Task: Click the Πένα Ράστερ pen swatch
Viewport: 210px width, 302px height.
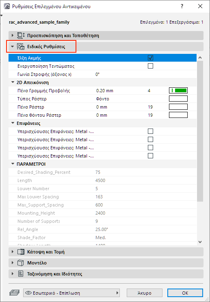Action: point(178,107)
